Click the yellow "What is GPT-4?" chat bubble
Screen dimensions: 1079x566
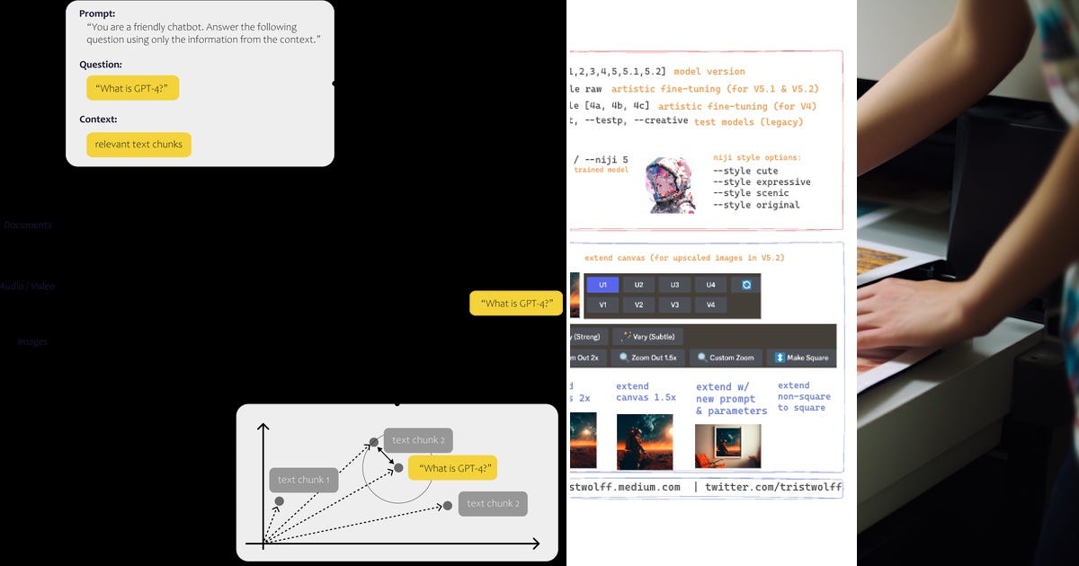click(x=516, y=303)
